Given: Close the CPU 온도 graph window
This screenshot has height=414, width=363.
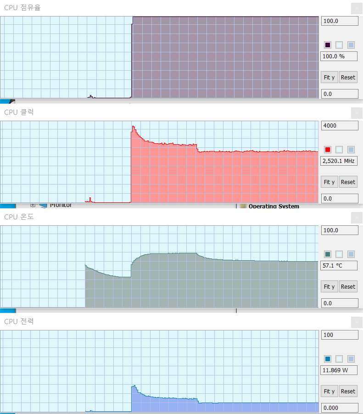Looking at the screenshot, I should pos(357,218).
